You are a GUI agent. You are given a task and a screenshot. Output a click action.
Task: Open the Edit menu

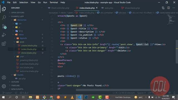point(15,2)
